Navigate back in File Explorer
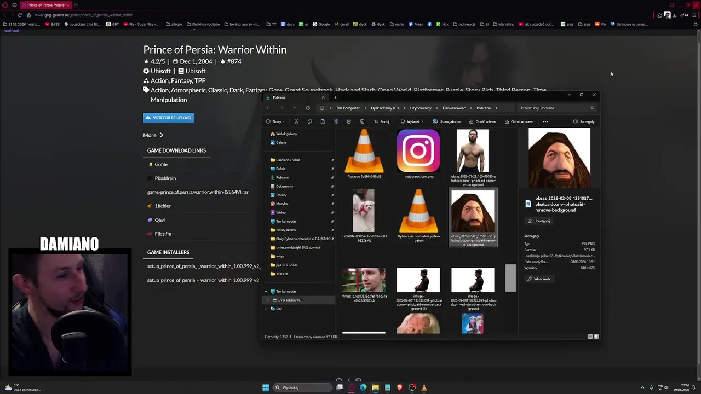The height and width of the screenshot is (394, 701). (x=268, y=108)
